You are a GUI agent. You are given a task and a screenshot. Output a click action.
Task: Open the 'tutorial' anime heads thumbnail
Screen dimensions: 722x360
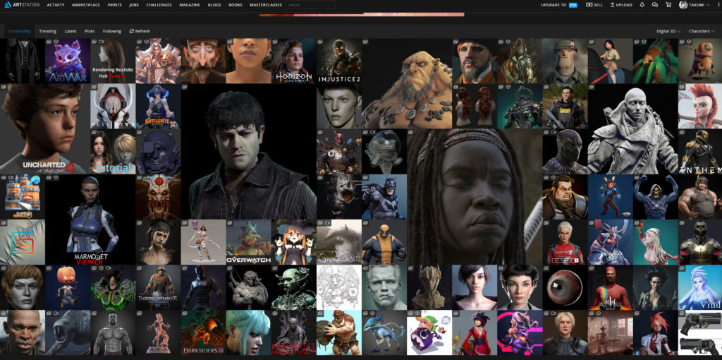pyautogui.click(x=113, y=151)
